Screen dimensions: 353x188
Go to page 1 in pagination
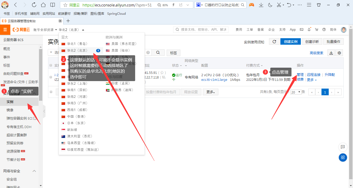click(325, 92)
